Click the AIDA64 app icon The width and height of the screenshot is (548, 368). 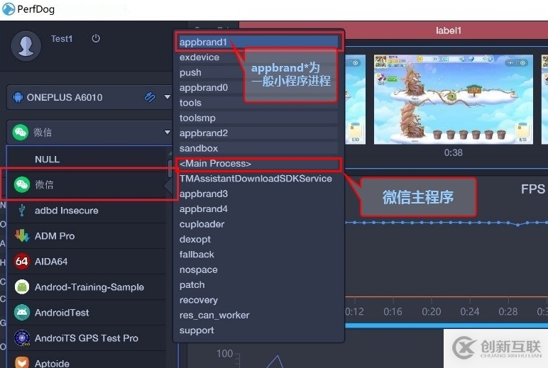22,261
